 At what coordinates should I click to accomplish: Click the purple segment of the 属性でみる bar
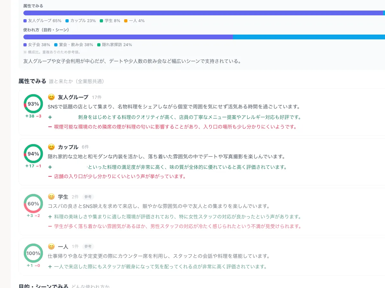tap(203, 13)
